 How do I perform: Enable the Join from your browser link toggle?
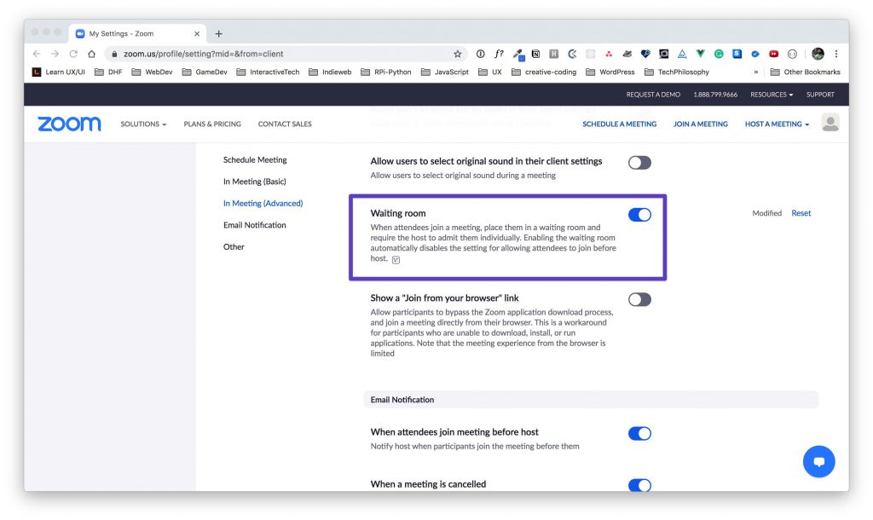point(639,299)
